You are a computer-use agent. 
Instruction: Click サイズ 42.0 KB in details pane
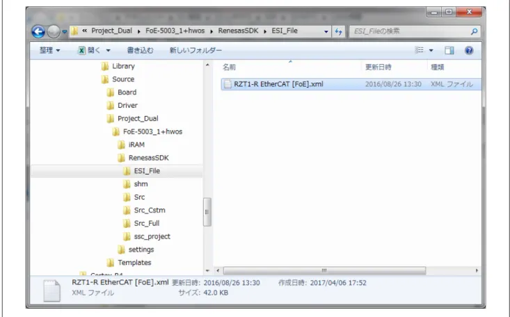click(x=203, y=293)
